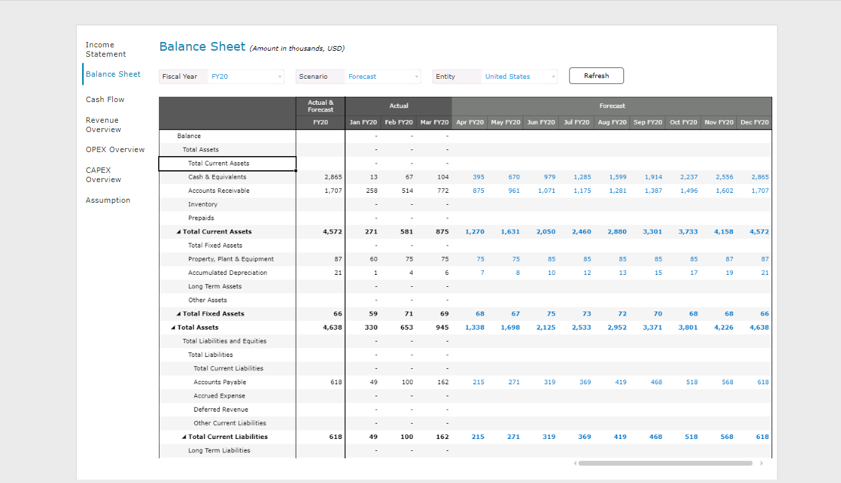Click the Total Liabilities and Equities label
841x483 pixels.
[224, 341]
